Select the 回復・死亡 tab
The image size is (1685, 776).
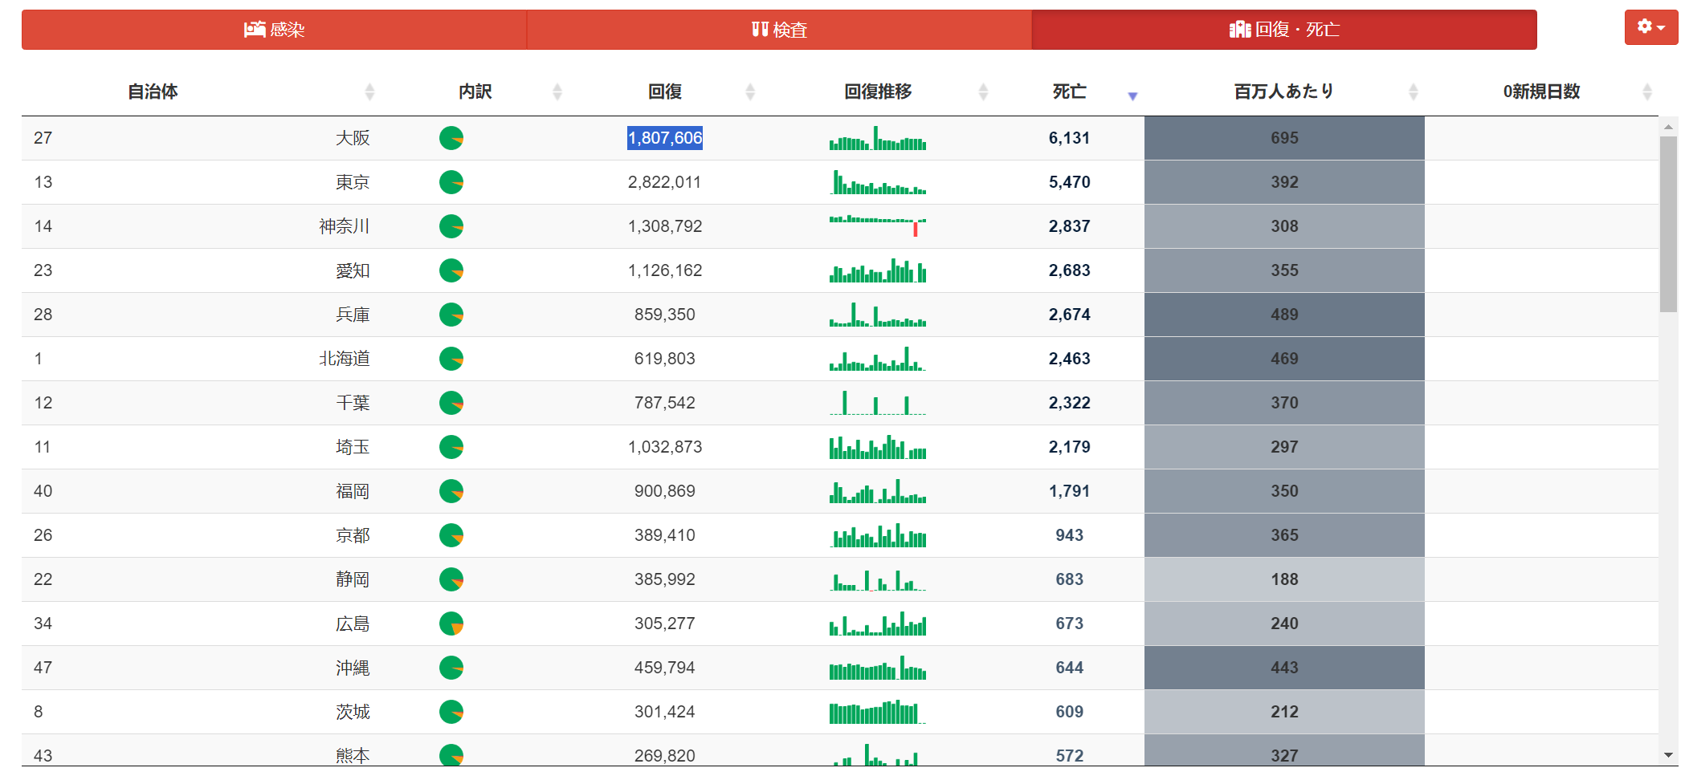[x=1283, y=30]
